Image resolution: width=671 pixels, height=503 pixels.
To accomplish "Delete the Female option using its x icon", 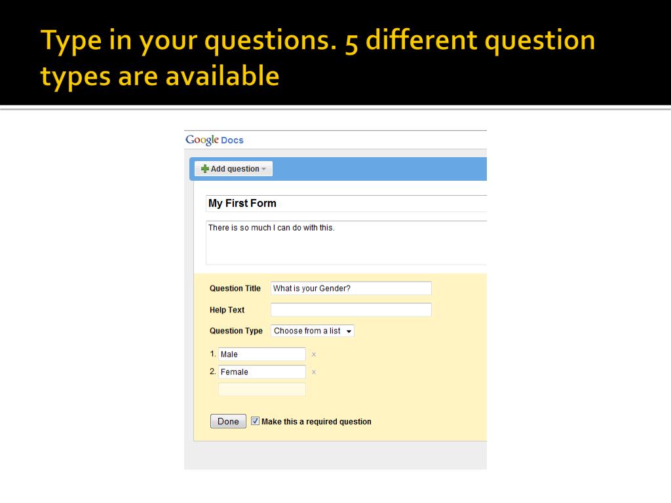I will 314,372.
